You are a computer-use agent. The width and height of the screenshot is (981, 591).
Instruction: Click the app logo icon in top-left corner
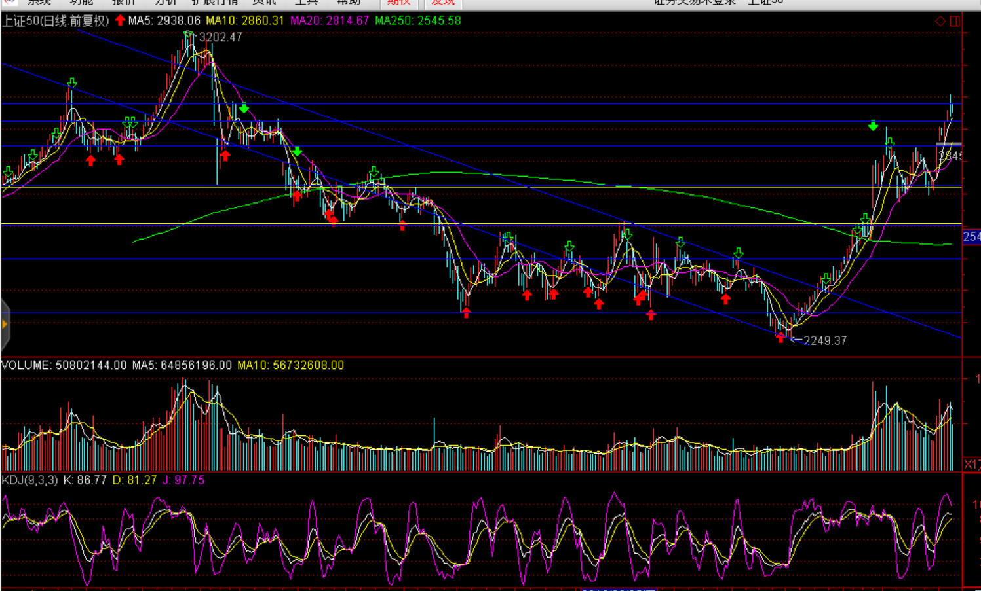(9, 2)
